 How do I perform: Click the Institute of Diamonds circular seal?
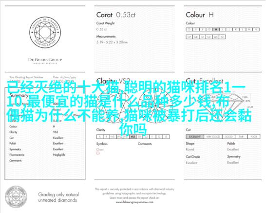[45, 32]
